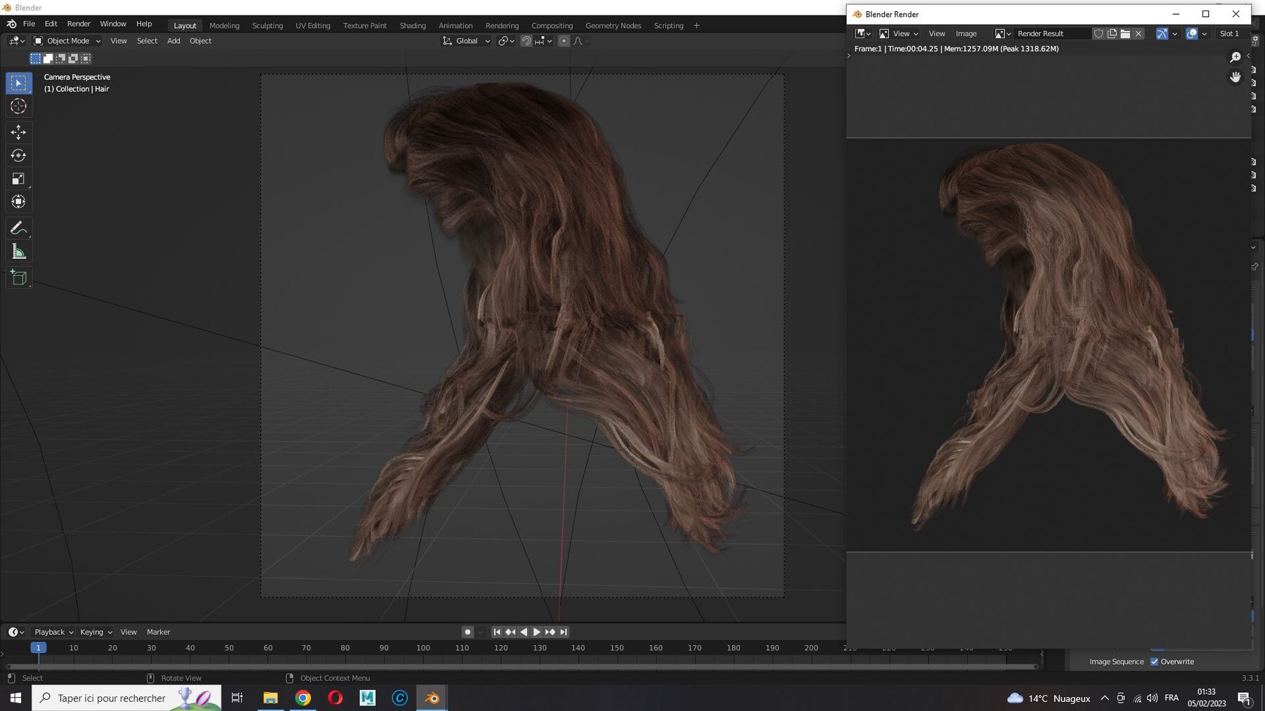Open the Render menu
This screenshot has width=1265, height=711.
(x=79, y=24)
